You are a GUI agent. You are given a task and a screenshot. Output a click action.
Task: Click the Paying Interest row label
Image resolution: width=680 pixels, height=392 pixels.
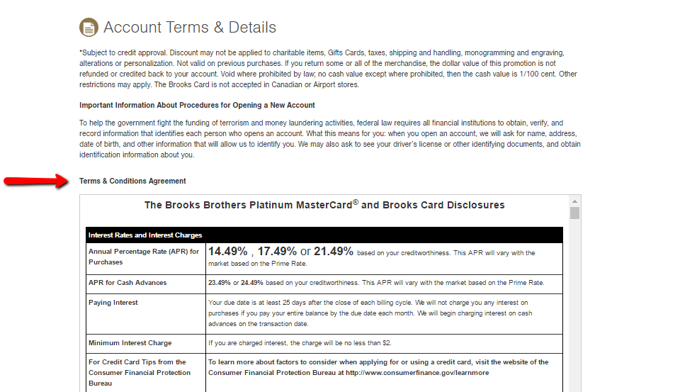click(x=113, y=303)
